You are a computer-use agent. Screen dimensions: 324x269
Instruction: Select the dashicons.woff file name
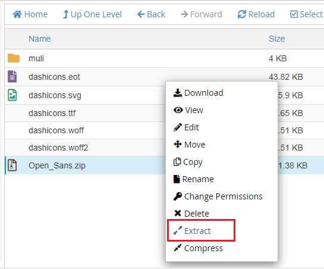(x=56, y=130)
